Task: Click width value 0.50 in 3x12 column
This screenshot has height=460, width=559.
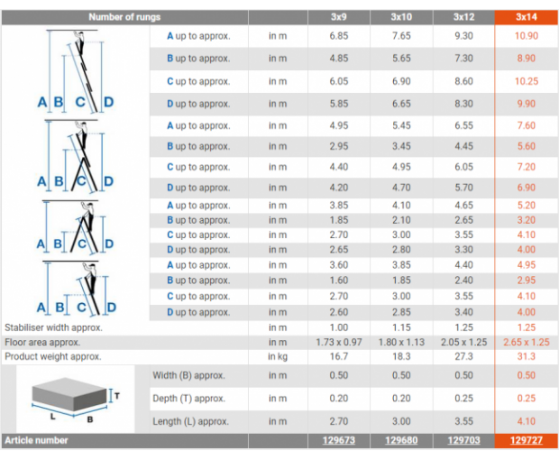Action: click(463, 375)
